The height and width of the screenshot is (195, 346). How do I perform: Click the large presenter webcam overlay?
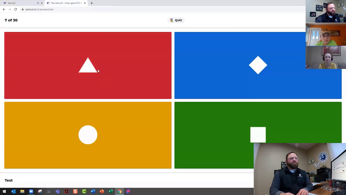click(300, 169)
